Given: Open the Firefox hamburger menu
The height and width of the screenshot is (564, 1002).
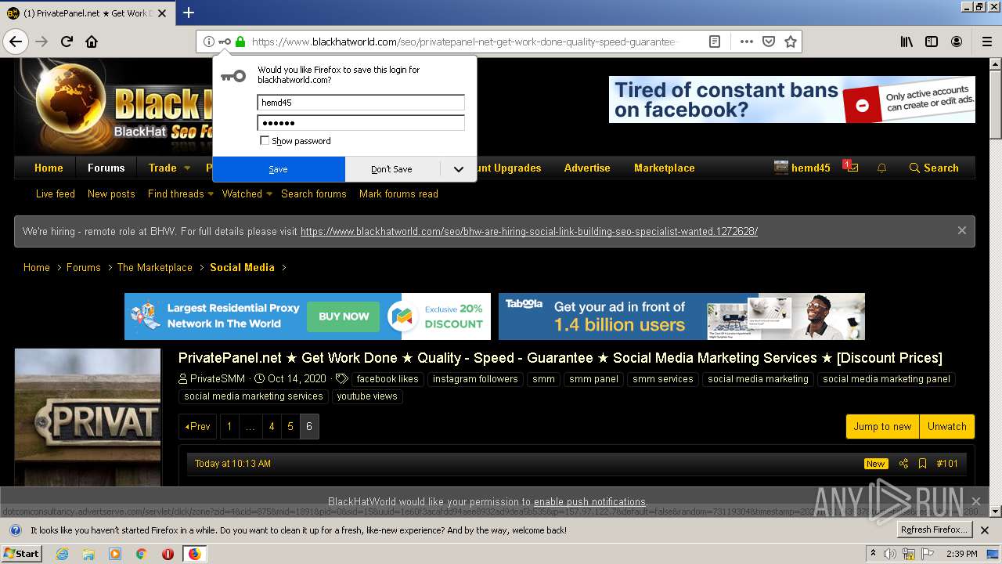Looking at the screenshot, I should (x=987, y=42).
